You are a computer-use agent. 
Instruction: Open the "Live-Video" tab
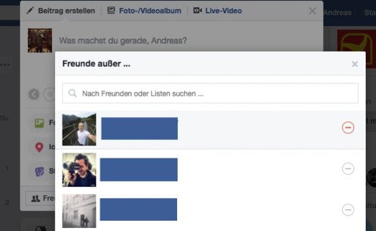(224, 11)
